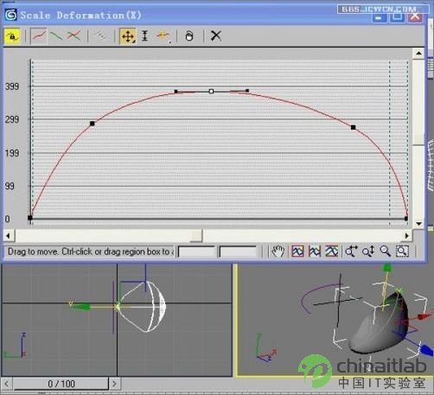Click the 399 axis label

pyautogui.click(x=12, y=86)
